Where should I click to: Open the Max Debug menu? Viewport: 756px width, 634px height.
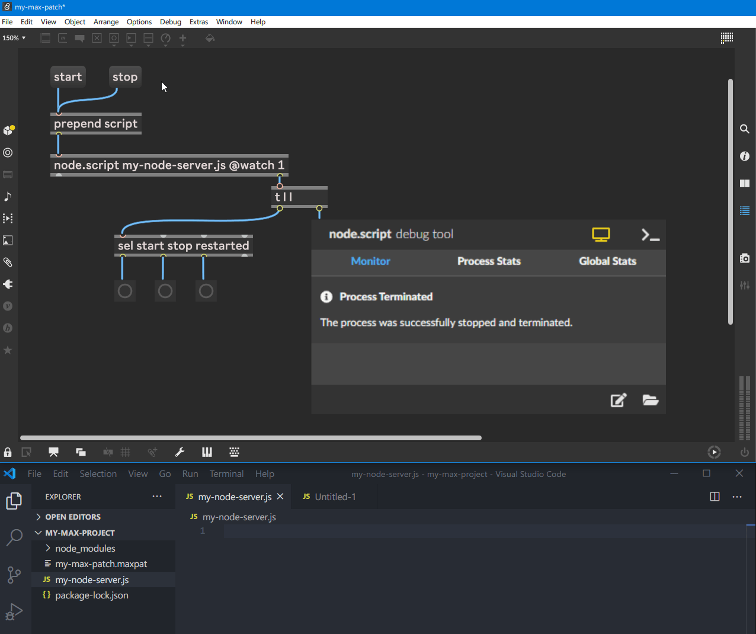[171, 22]
